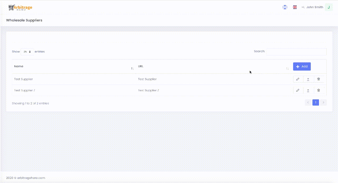This screenshot has height=183, width=338.
Task: Go to pagination page 1
Action: click(x=316, y=103)
